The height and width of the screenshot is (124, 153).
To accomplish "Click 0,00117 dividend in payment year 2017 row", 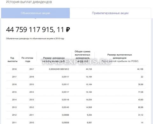I will pyautogui.click(x=65, y=77).
